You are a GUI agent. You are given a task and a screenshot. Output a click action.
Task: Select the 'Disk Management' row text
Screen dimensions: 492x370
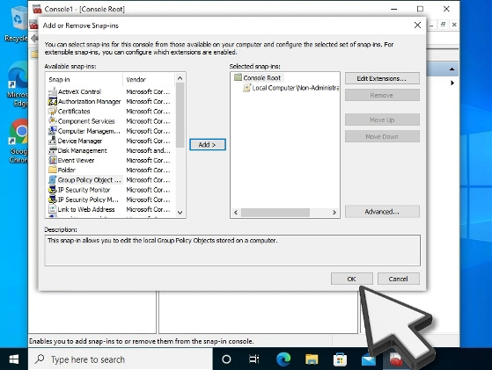(82, 150)
